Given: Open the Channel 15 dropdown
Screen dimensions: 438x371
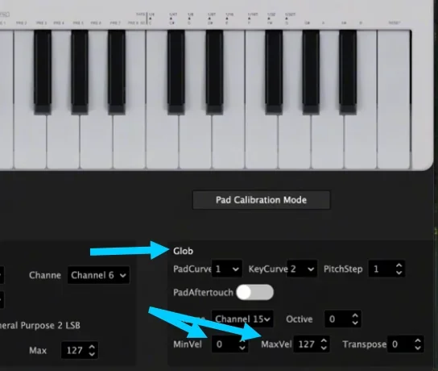Looking at the screenshot, I should pyautogui.click(x=242, y=319).
